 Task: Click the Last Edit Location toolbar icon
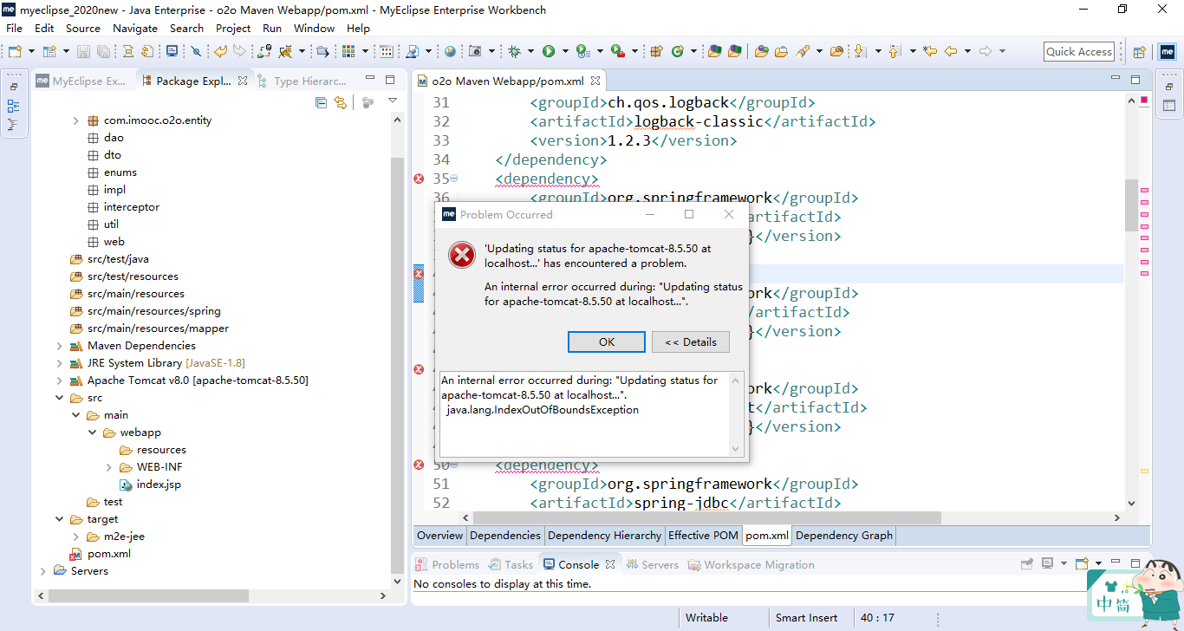pos(930,51)
